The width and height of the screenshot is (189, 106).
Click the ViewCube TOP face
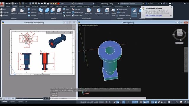[180, 32]
